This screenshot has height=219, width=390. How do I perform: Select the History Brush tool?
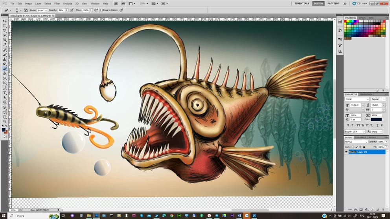click(5, 64)
